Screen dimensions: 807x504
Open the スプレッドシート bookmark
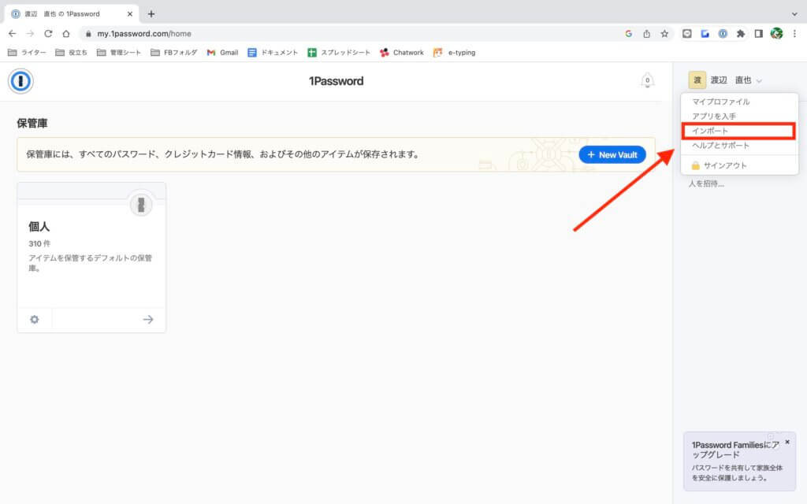339,53
